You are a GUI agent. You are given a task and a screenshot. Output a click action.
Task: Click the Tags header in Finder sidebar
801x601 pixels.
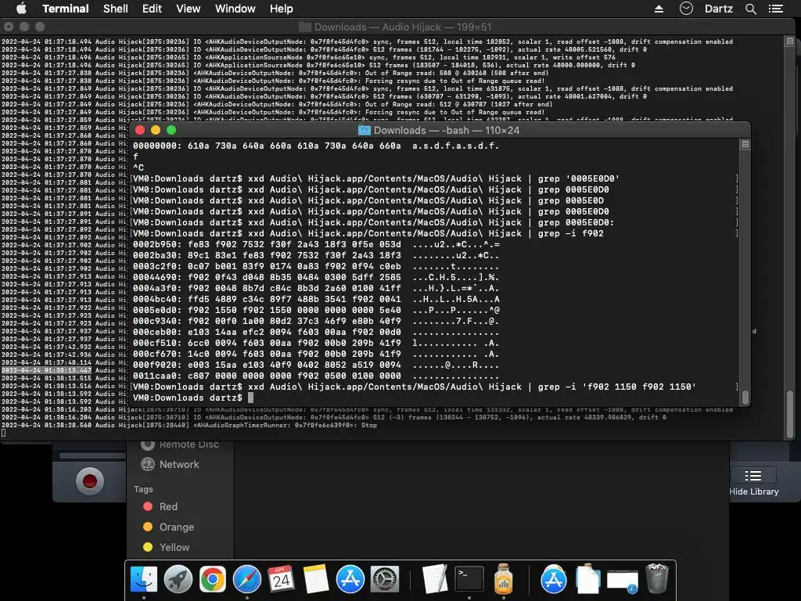coord(143,489)
